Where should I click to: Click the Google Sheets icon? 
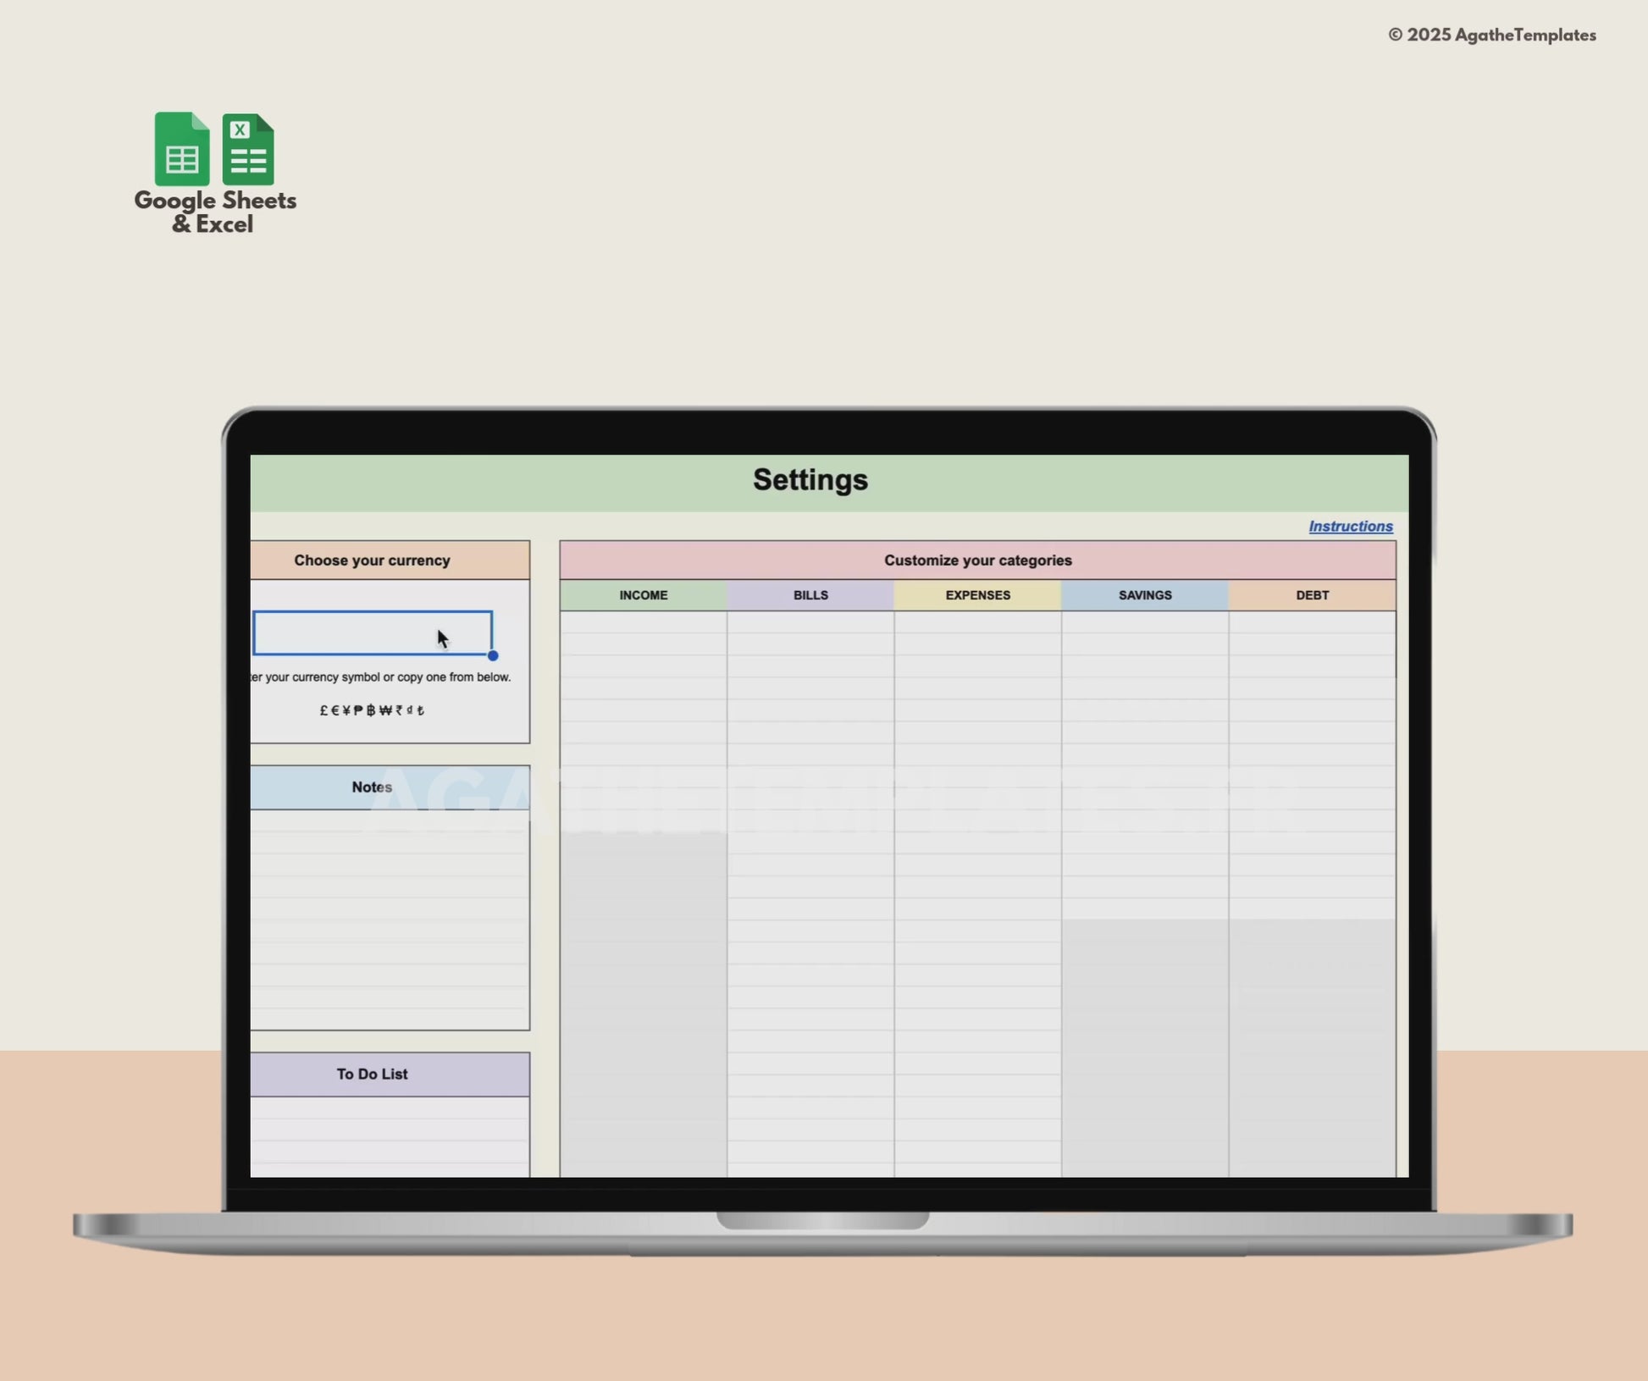pyautogui.click(x=181, y=149)
